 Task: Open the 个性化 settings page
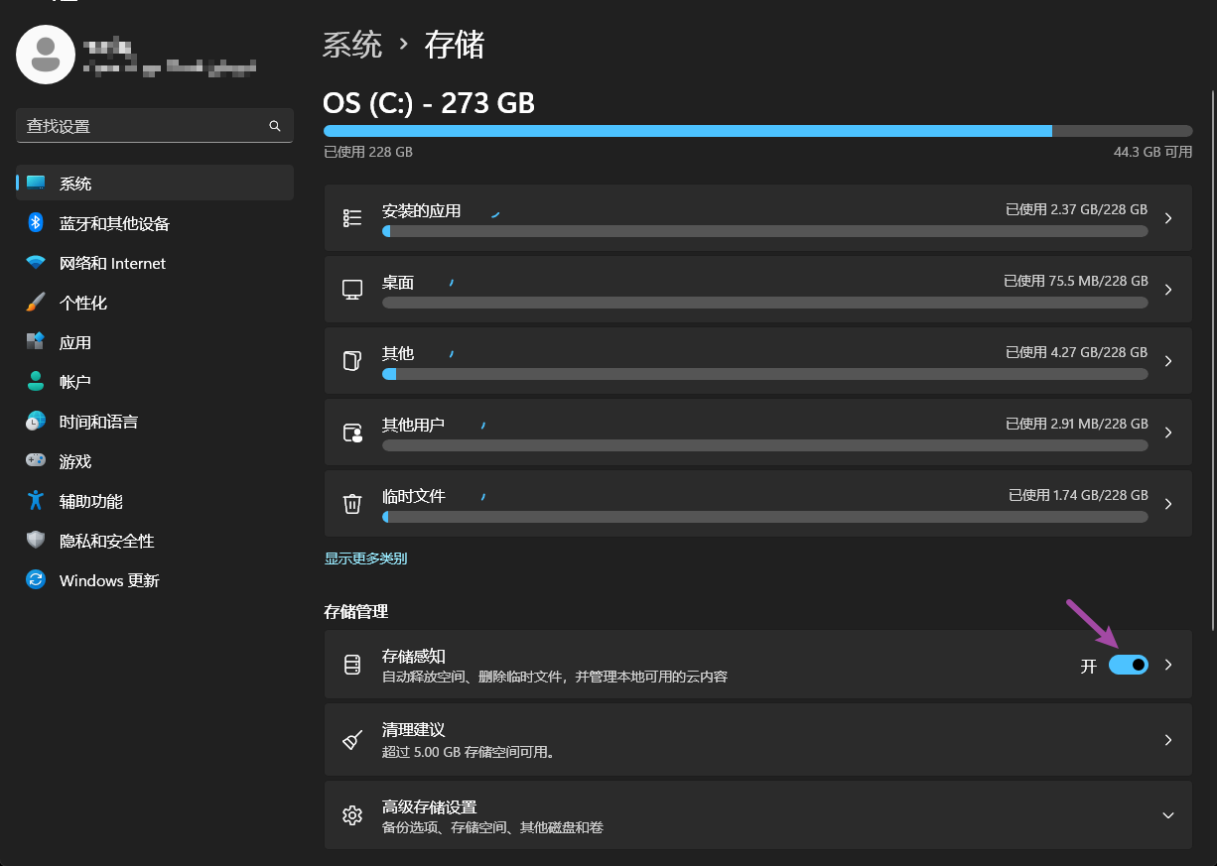point(155,303)
